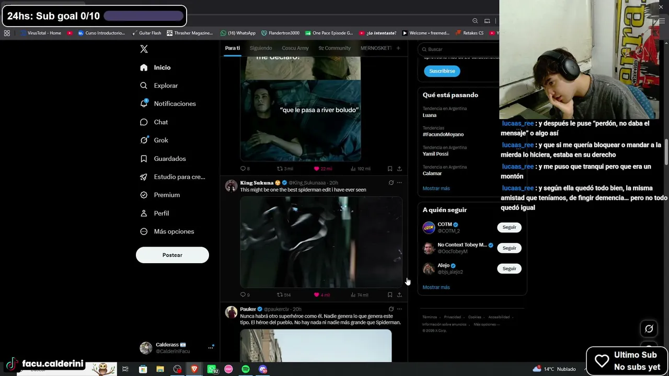Open Explorar in the X sidebar
Screen dimensions: 669x376
[159, 86]
